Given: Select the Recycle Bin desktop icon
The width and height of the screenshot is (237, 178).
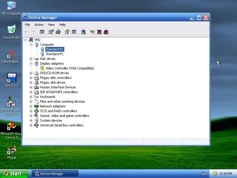Looking at the screenshot, I should pyautogui.click(x=12, y=32).
